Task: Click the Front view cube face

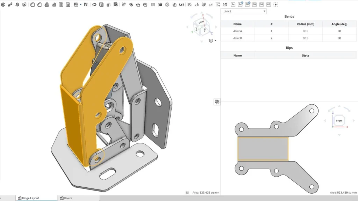Action: 339,121
